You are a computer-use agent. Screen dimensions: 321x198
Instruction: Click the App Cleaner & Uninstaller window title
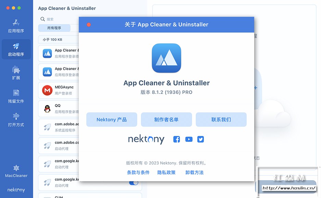[x=67, y=9]
